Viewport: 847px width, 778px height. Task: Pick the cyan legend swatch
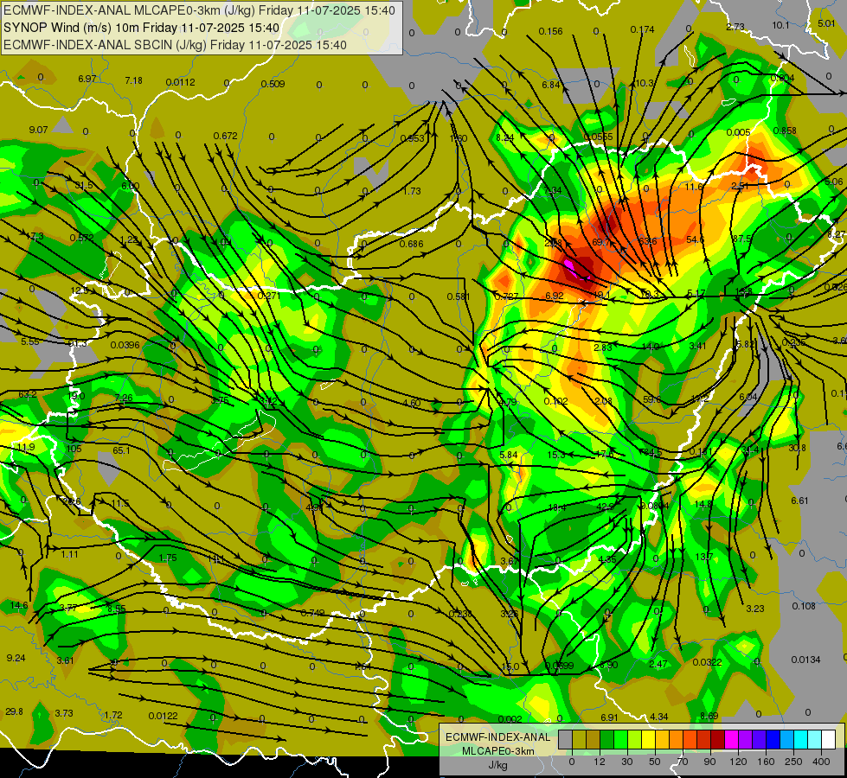pyautogui.click(x=800, y=739)
